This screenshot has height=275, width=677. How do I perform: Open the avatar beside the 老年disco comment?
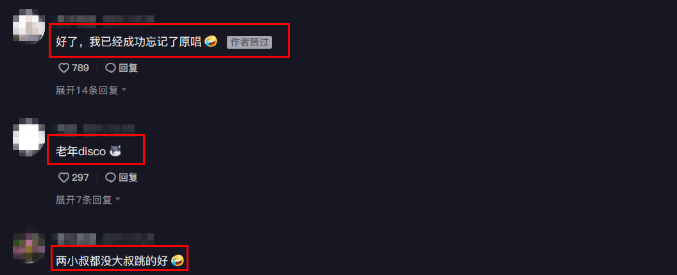click(x=29, y=138)
